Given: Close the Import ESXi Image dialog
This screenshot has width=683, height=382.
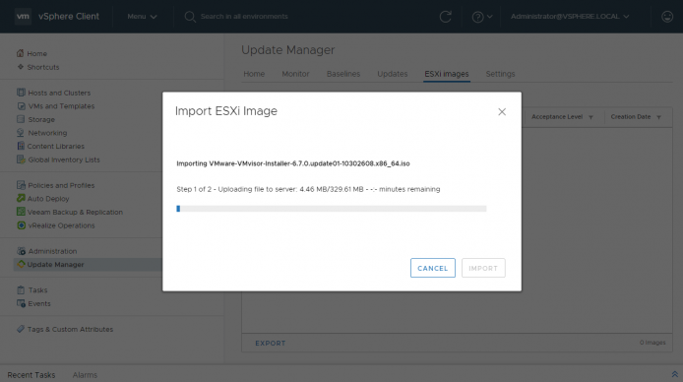Looking at the screenshot, I should [502, 112].
